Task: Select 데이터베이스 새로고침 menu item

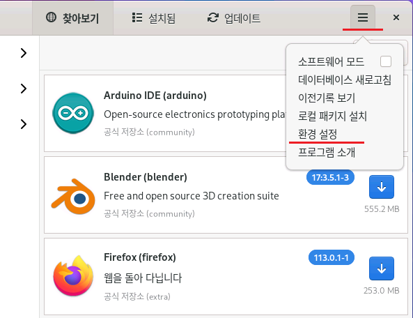Action: click(345, 80)
